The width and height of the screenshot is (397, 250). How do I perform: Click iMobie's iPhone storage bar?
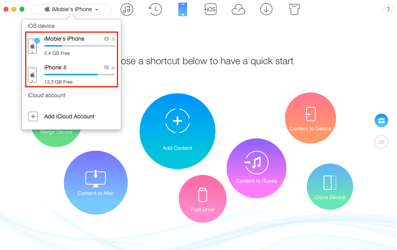pyautogui.click(x=80, y=46)
